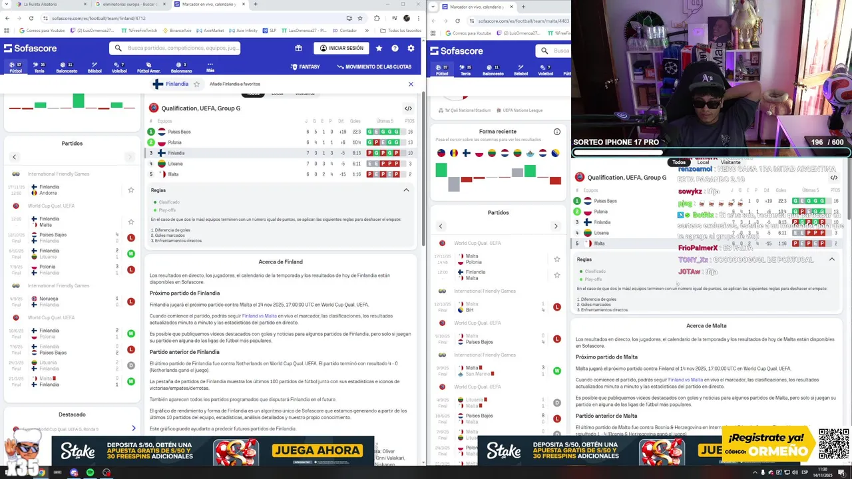Click the search magnifier in right Sofascore window
The image size is (852, 479).
[x=544, y=51]
